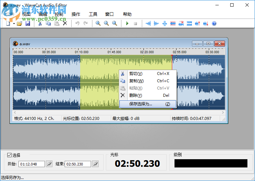
Task: Click the red cursor marker on ruler
Action: [x=172, y=56]
